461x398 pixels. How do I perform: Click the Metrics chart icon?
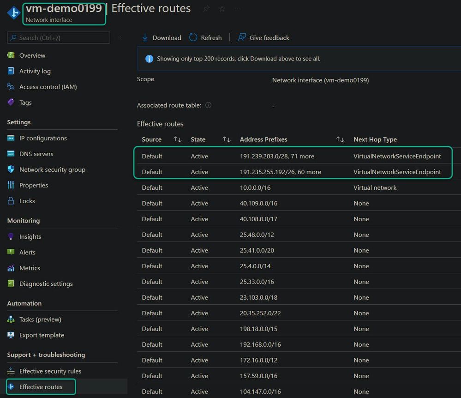[11, 268]
